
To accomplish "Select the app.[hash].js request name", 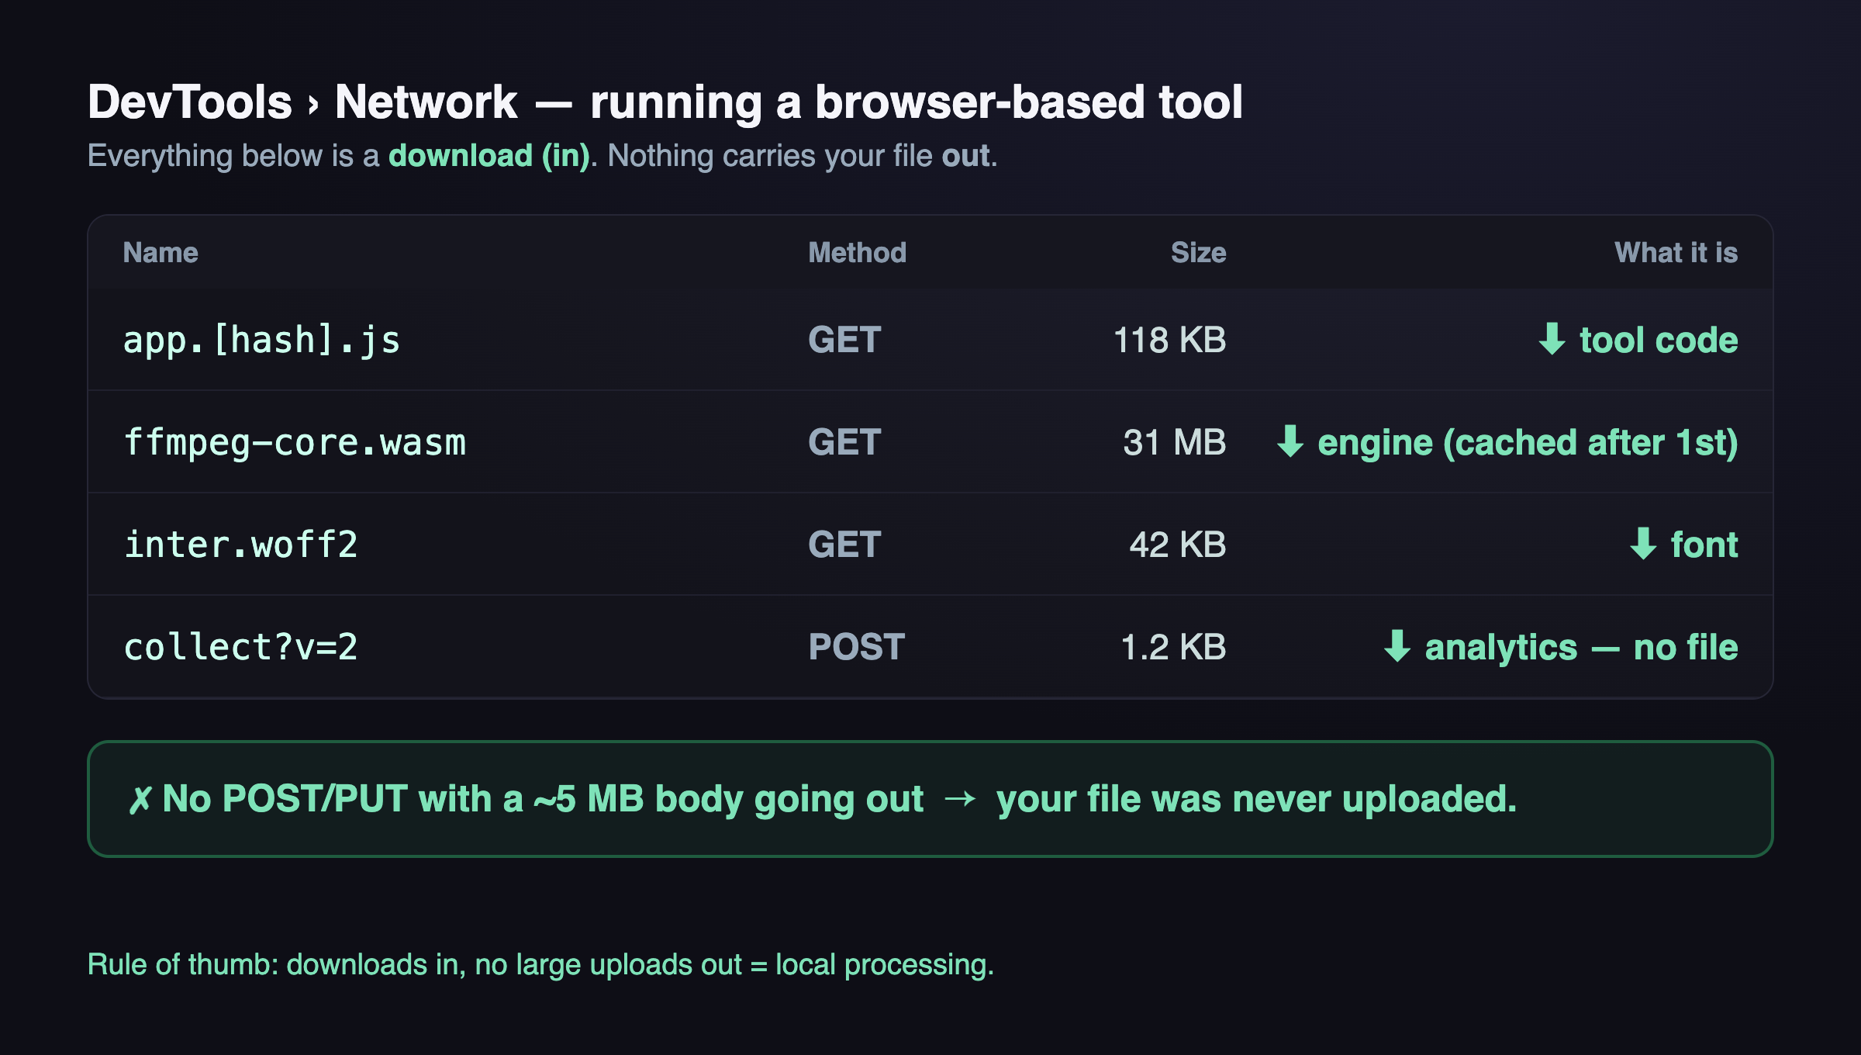I will [262, 341].
